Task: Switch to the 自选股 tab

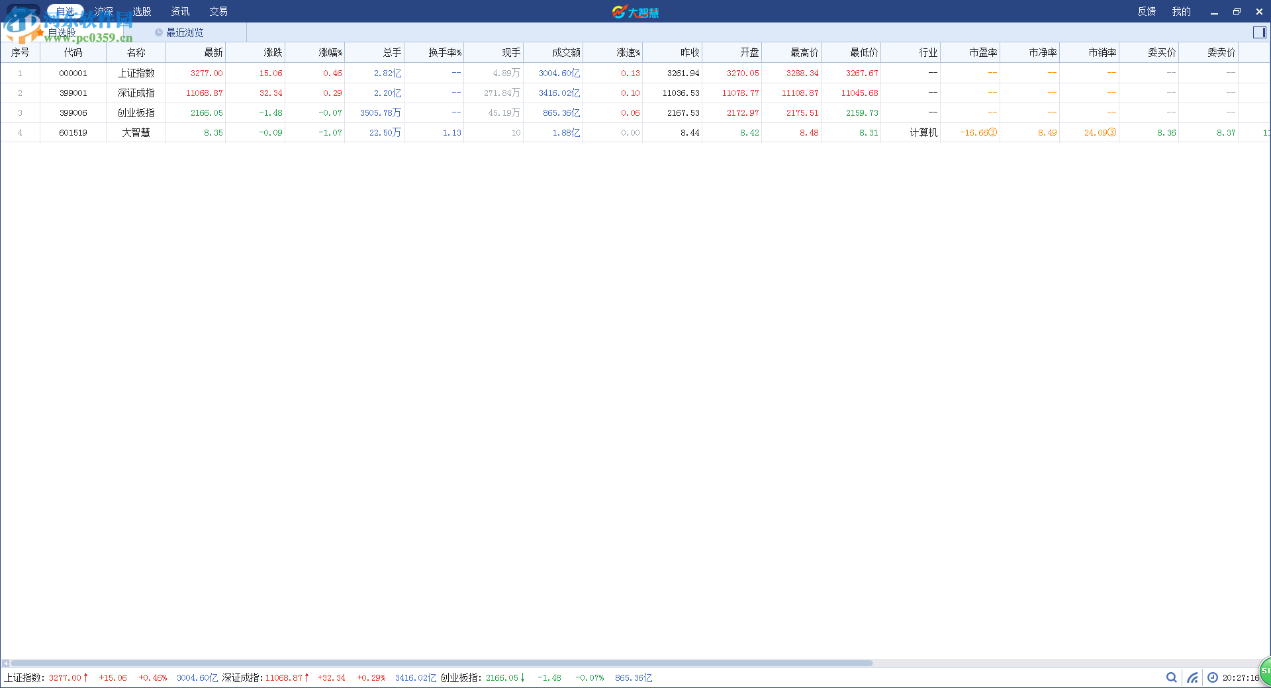Action: tap(62, 32)
